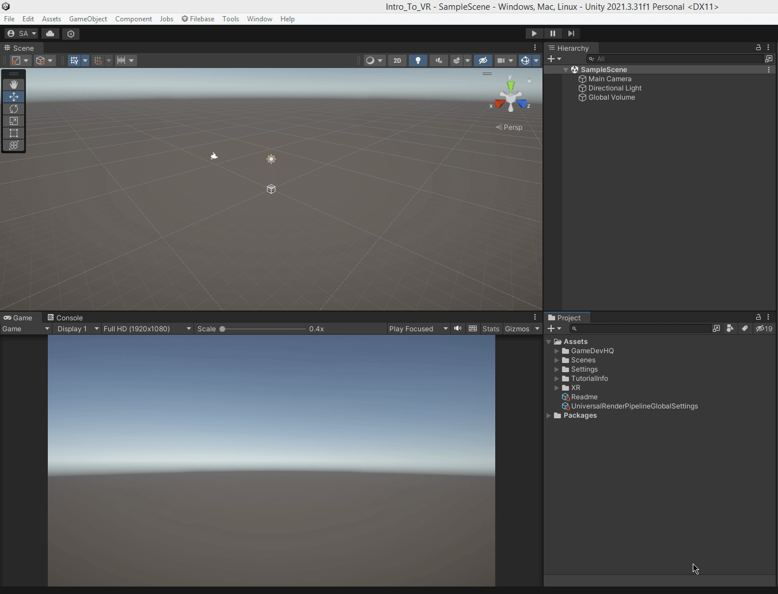Viewport: 778px width, 594px height.
Task: Click the Stats button in Game view
Action: 491,328
